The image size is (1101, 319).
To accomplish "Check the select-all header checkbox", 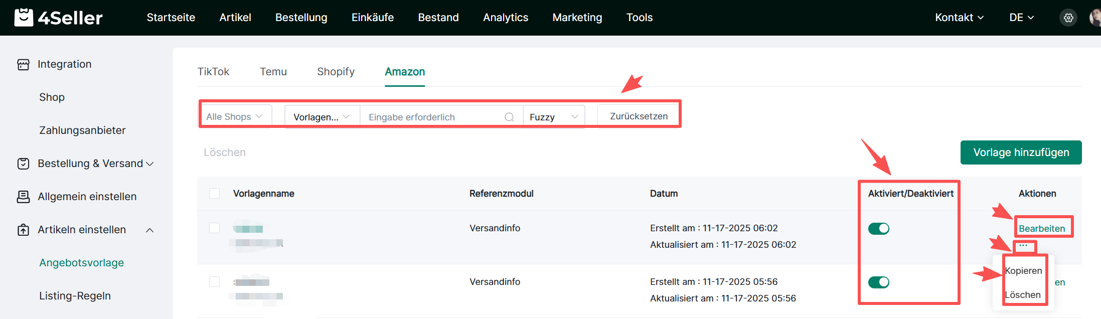I will tap(214, 194).
